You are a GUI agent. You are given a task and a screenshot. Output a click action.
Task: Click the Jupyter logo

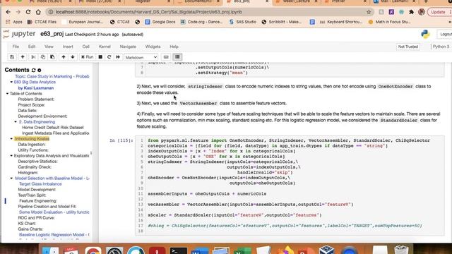pos(19,34)
